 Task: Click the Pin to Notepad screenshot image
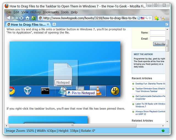[65, 69]
